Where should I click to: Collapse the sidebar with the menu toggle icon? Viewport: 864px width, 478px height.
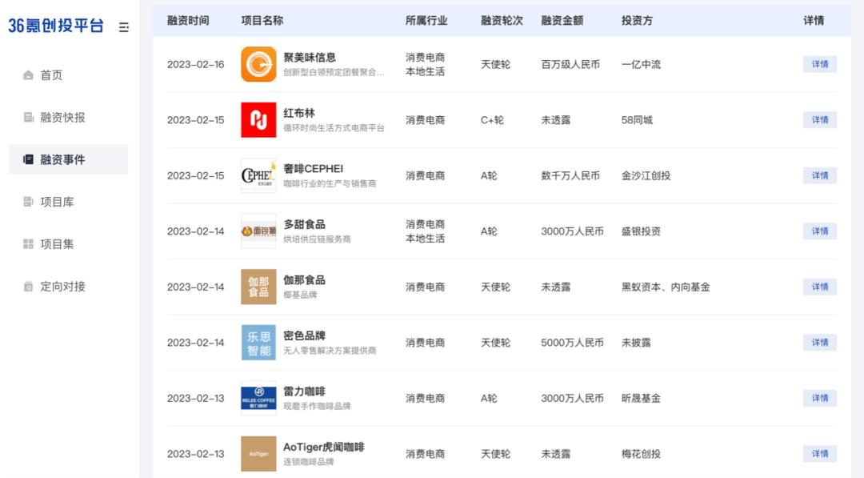(123, 27)
